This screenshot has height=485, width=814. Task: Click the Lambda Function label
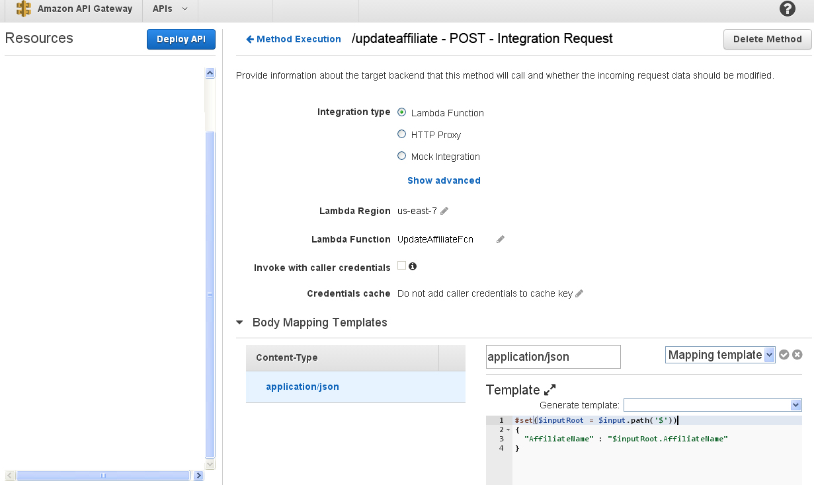pyautogui.click(x=351, y=239)
